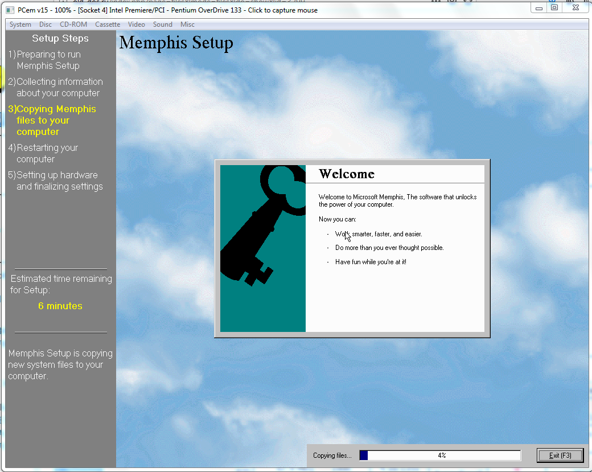The image size is (592, 472).
Task: Open the Disc menu
Action: (46, 24)
